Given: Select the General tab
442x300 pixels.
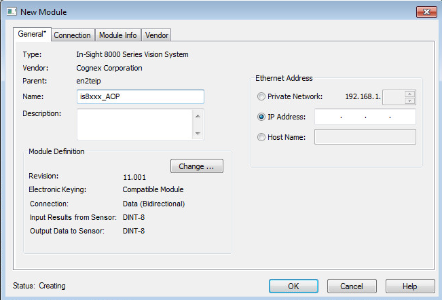Looking at the screenshot, I should click(x=31, y=35).
